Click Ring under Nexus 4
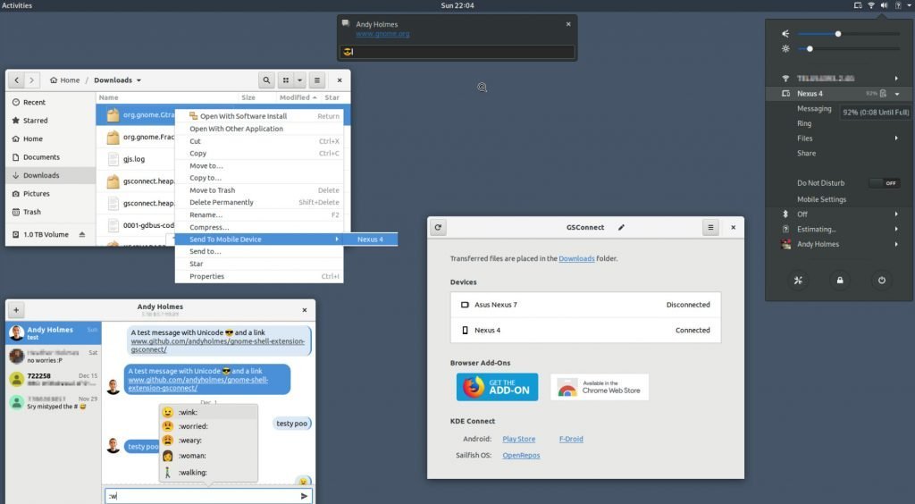The image size is (915, 504). point(804,123)
